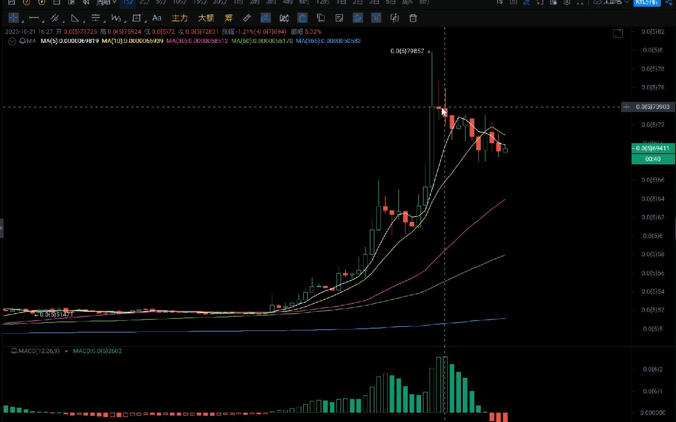This screenshot has width=676, height=422.
Task: Click the current price label 0.0{5}69411
Action: (653, 148)
